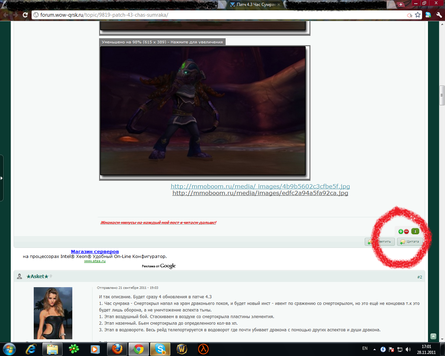
Task: Click the user icon next to Asket
Action: point(19,276)
